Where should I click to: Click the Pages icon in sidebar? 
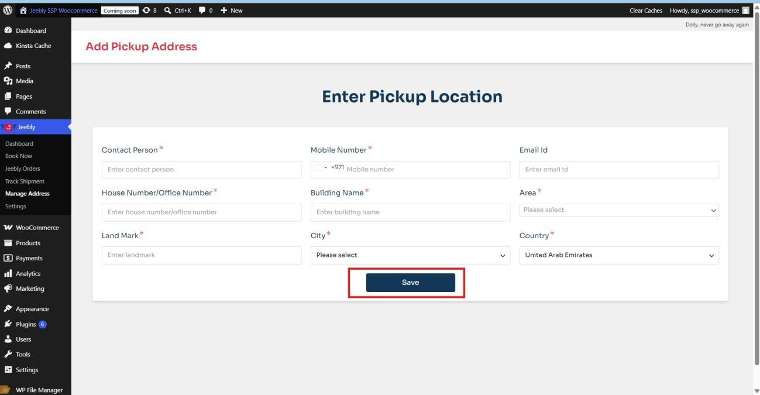[x=8, y=97]
